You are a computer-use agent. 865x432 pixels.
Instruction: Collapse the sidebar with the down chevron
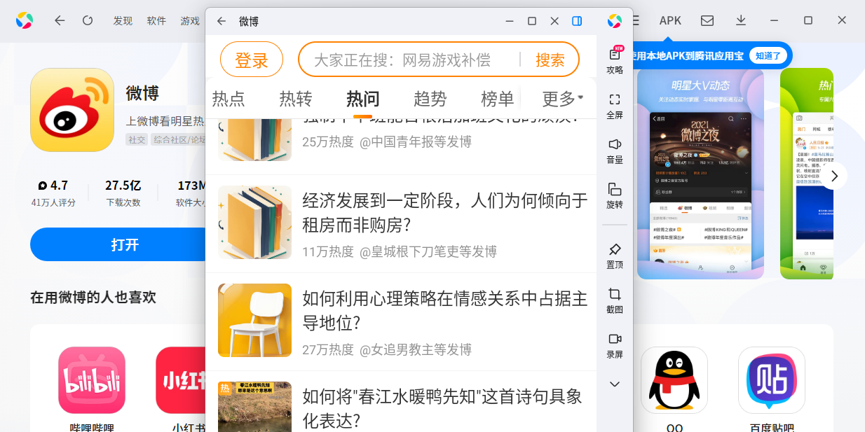[x=614, y=384]
